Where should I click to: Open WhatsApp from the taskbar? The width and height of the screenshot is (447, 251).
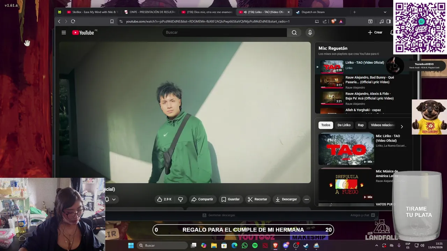click(x=244, y=245)
